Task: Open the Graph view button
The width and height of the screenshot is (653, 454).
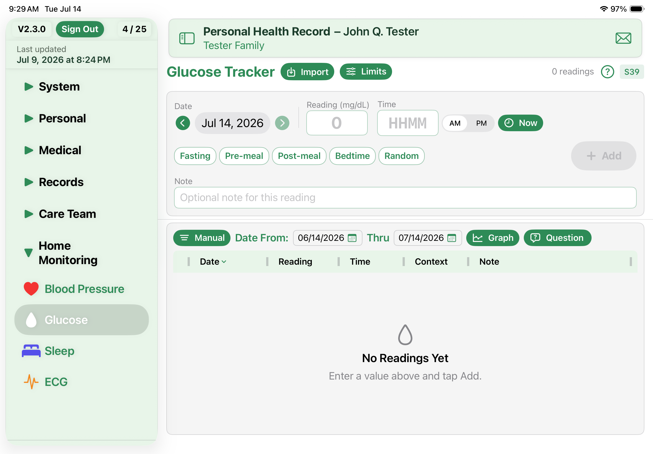Action: click(x=493, y=238)
